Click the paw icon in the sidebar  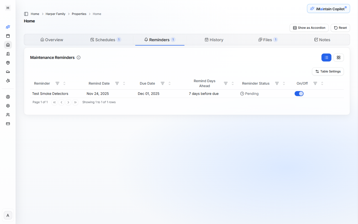pos(8,80)
